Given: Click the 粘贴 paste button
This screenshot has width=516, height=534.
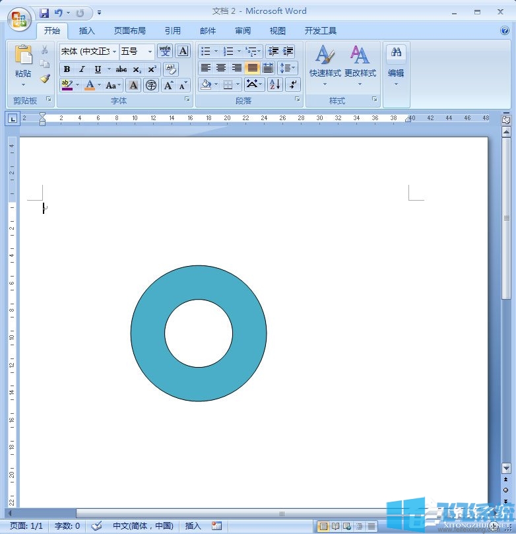Looking at the screenshot, I should (x=23, y=64).
